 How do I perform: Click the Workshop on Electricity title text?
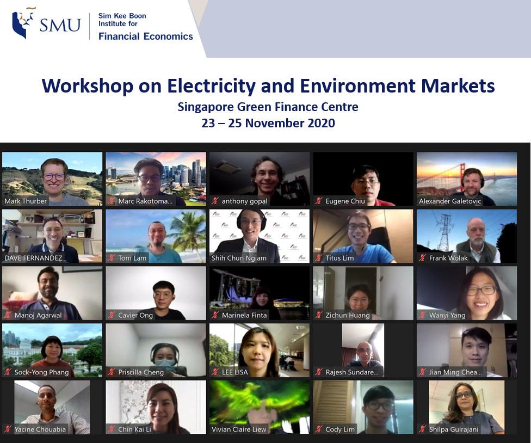(269, 85)
